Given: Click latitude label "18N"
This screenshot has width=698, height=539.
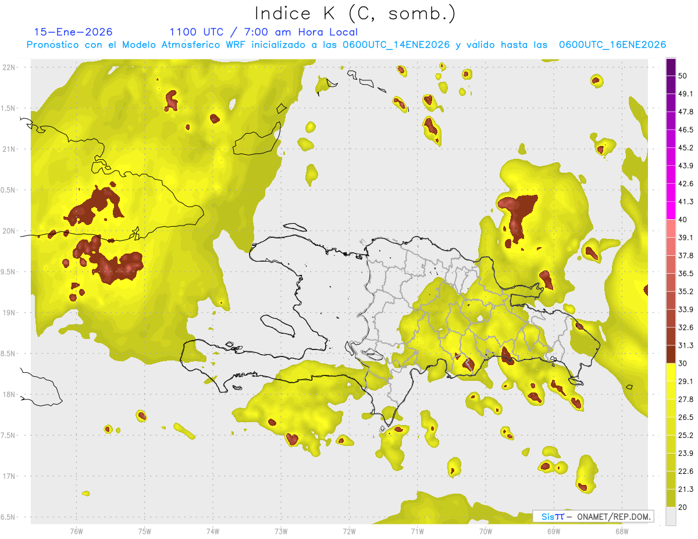Looking at the screenshot, I should (x=9, y=395).
